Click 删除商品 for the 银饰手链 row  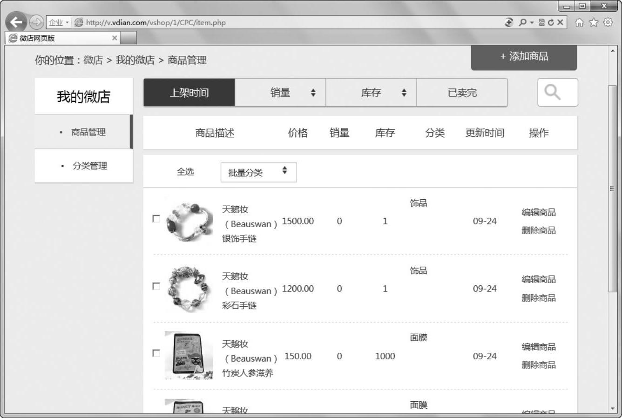point(539,230)
